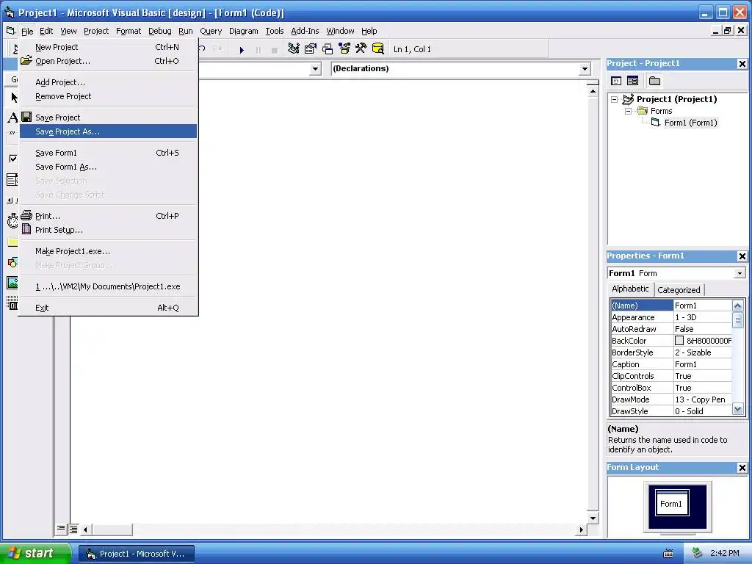Close the Properties - Form1 panel
The height and width of the screenshot is (564, 752).
coord(742,256)
